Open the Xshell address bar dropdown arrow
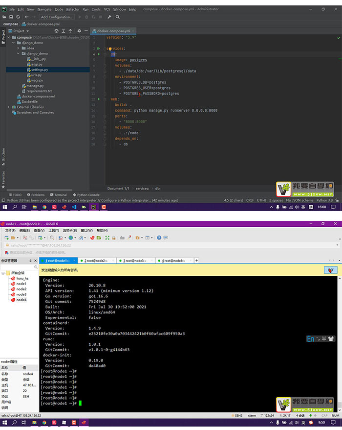 [337, 245]
